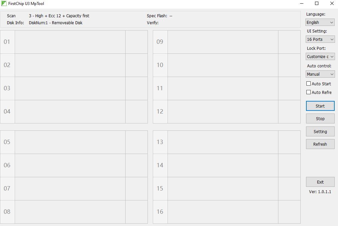Select port slot 03 row
Viewport: 338px width, 226px height.
(x=74, y=88)
